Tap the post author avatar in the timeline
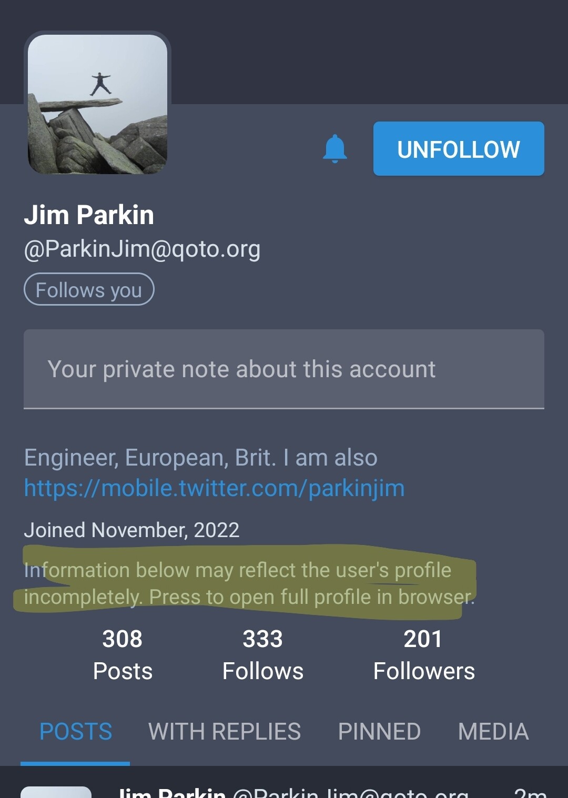Viewport: 568px width, 798px height. 56,792
